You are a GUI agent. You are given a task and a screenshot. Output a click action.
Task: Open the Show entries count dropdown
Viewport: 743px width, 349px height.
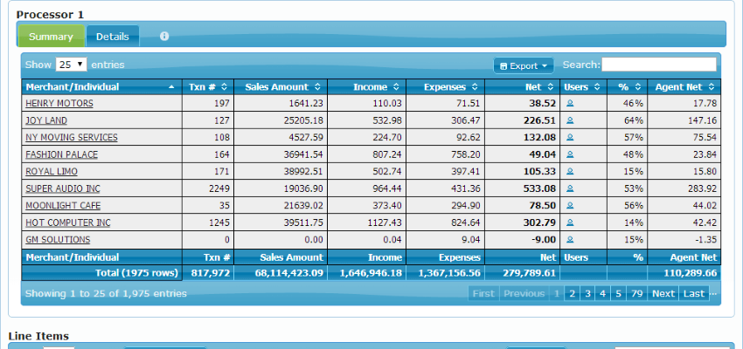[x=72, y=65]
